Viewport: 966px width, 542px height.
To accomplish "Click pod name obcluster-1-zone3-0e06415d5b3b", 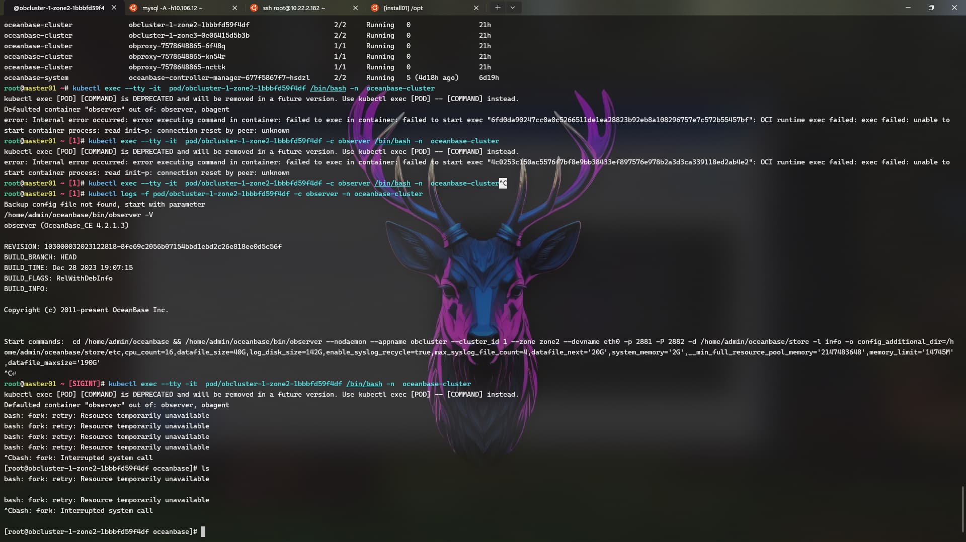I will tap(189, 35).
